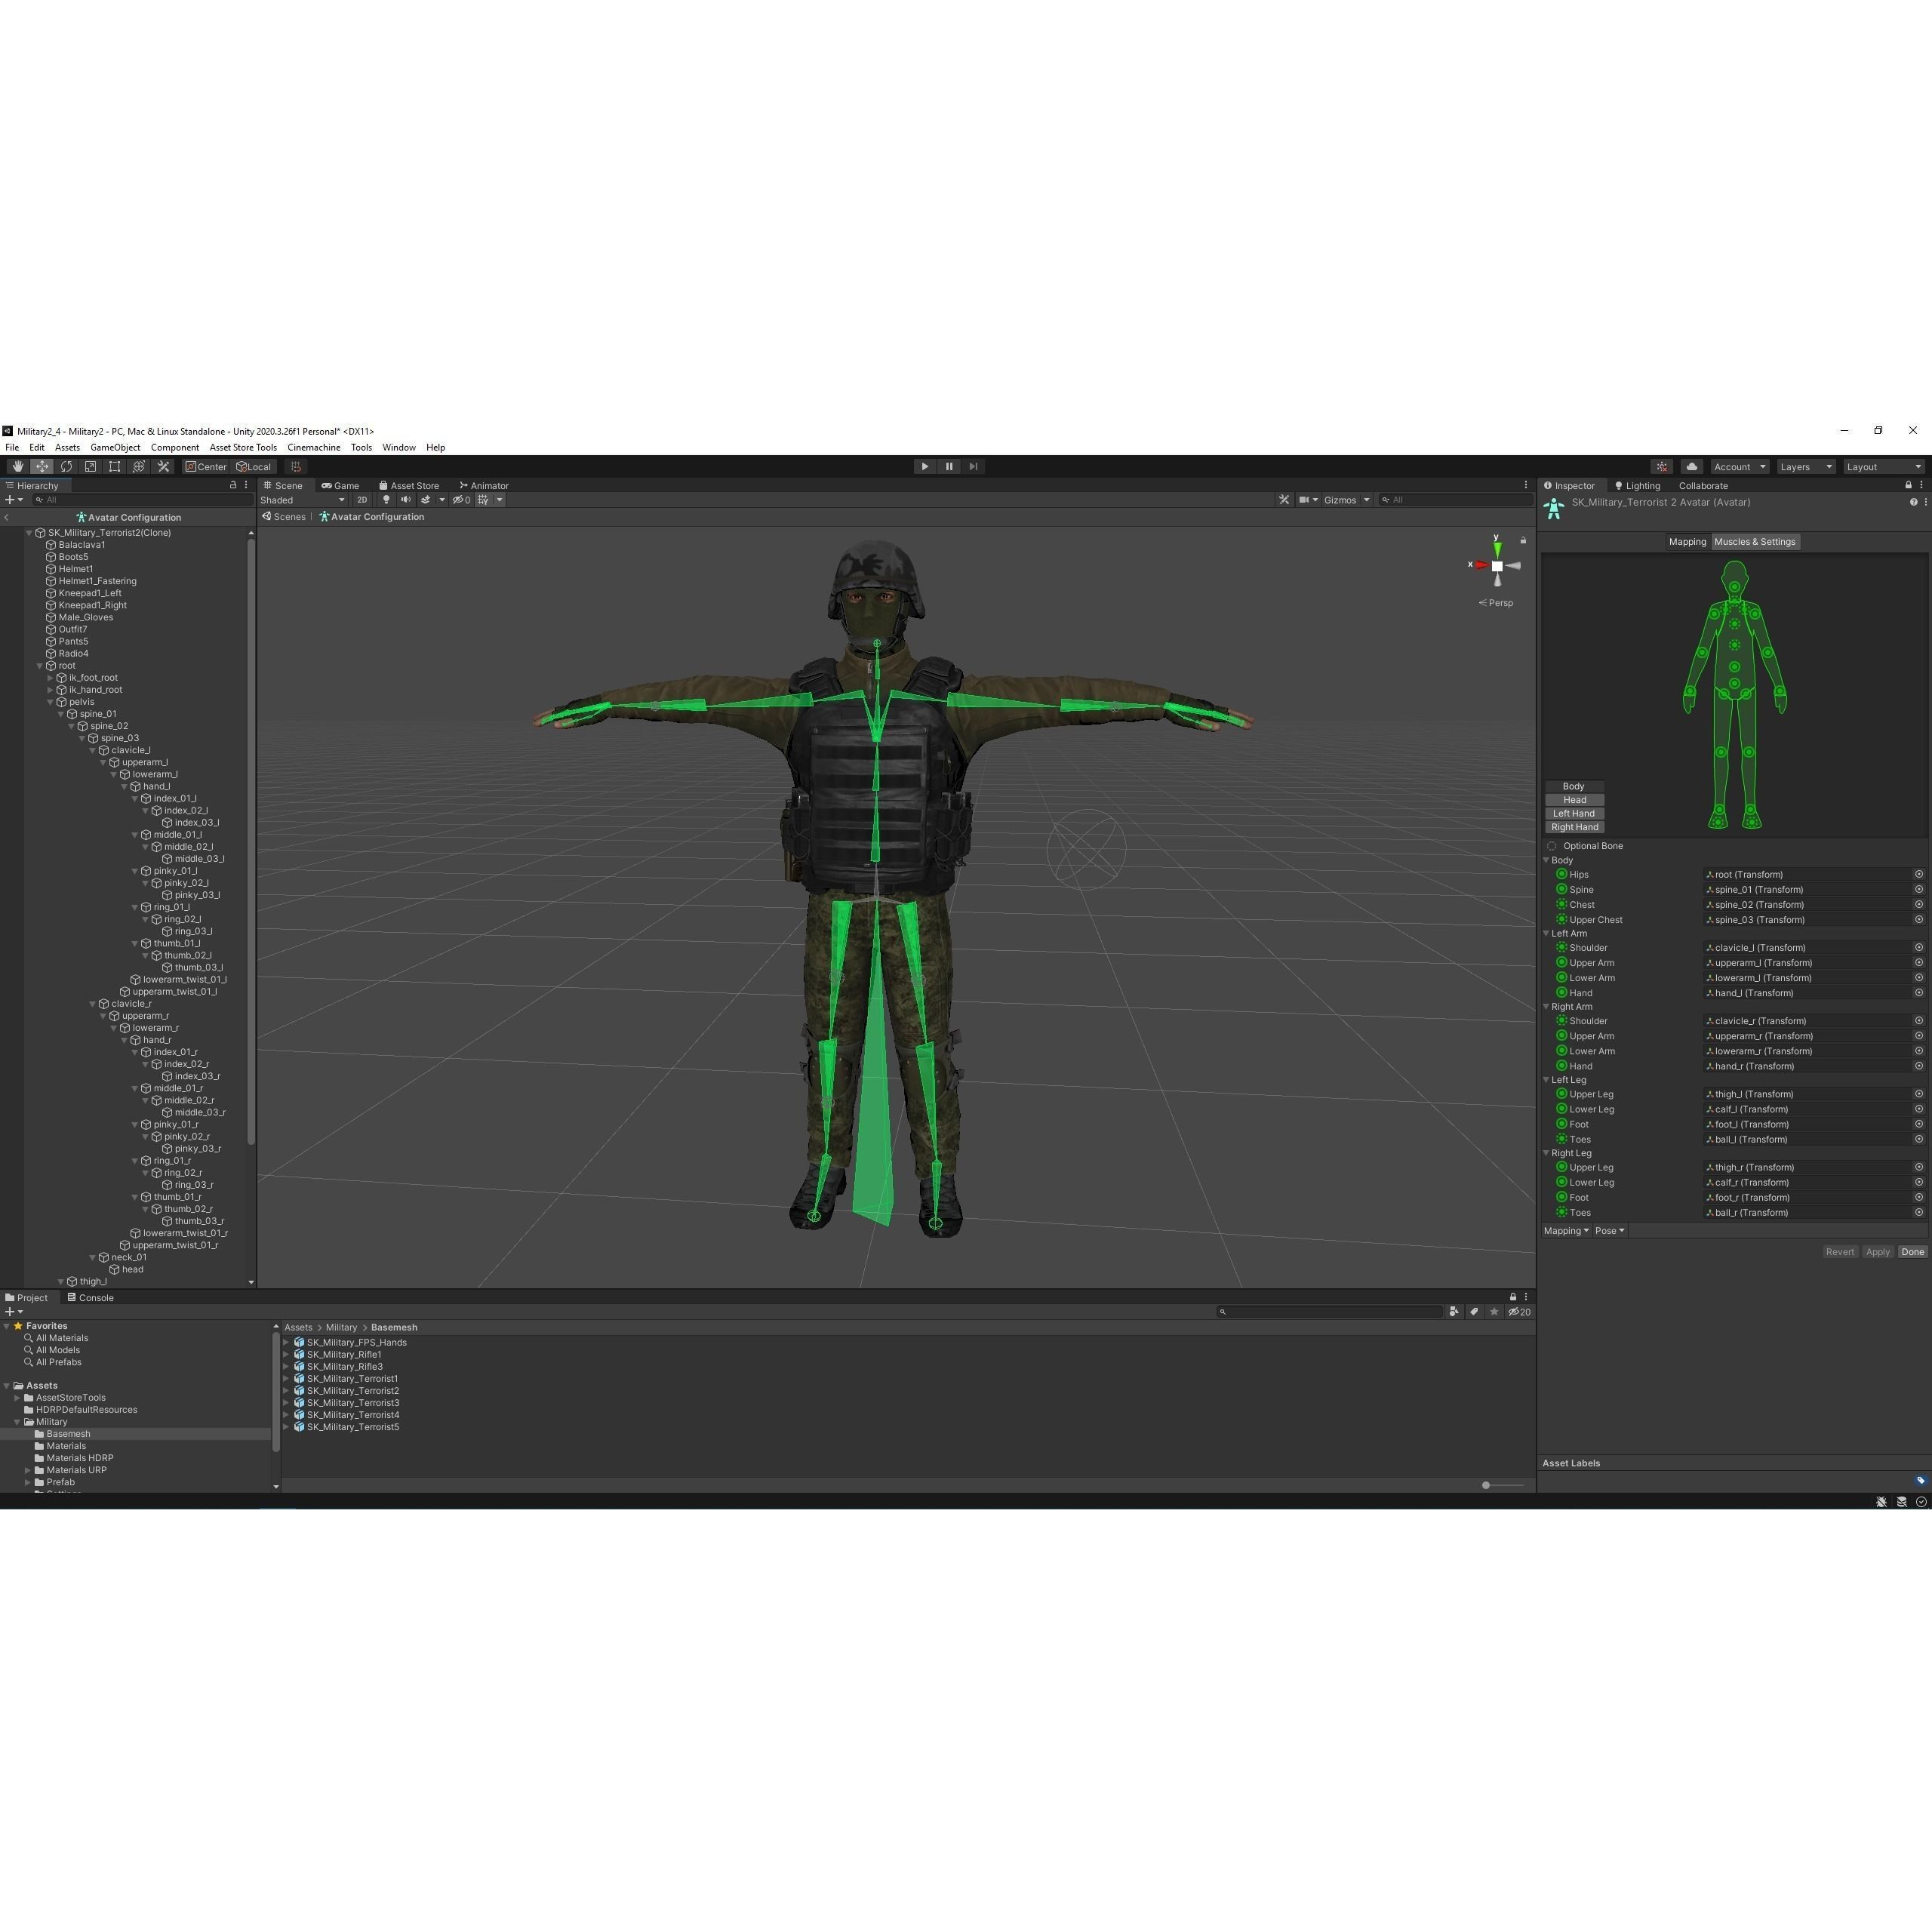The height and width of the screenshot is (1932, 1932).
Task: Select the Hand tool in the toolbar
Action: (x=17, y=466)
